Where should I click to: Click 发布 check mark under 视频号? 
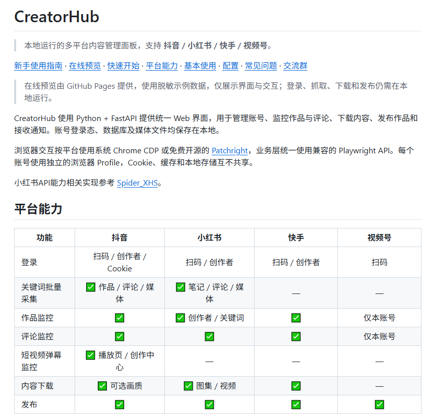click(379, 404)
